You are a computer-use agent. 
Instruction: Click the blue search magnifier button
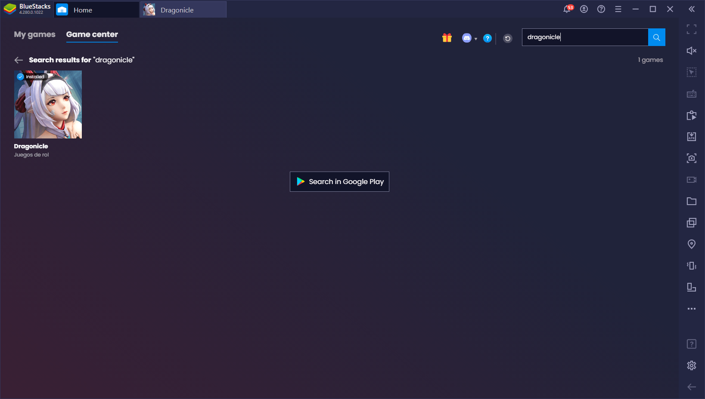click(x=657, y=37)
